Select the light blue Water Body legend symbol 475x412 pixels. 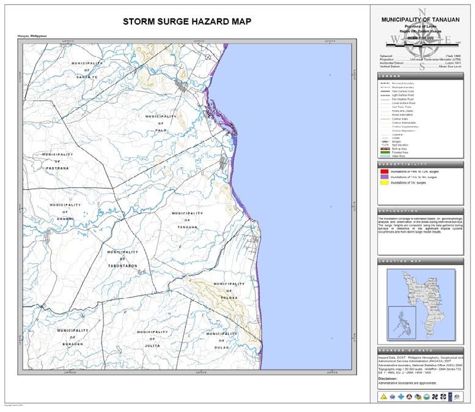[x=385, y=156]
